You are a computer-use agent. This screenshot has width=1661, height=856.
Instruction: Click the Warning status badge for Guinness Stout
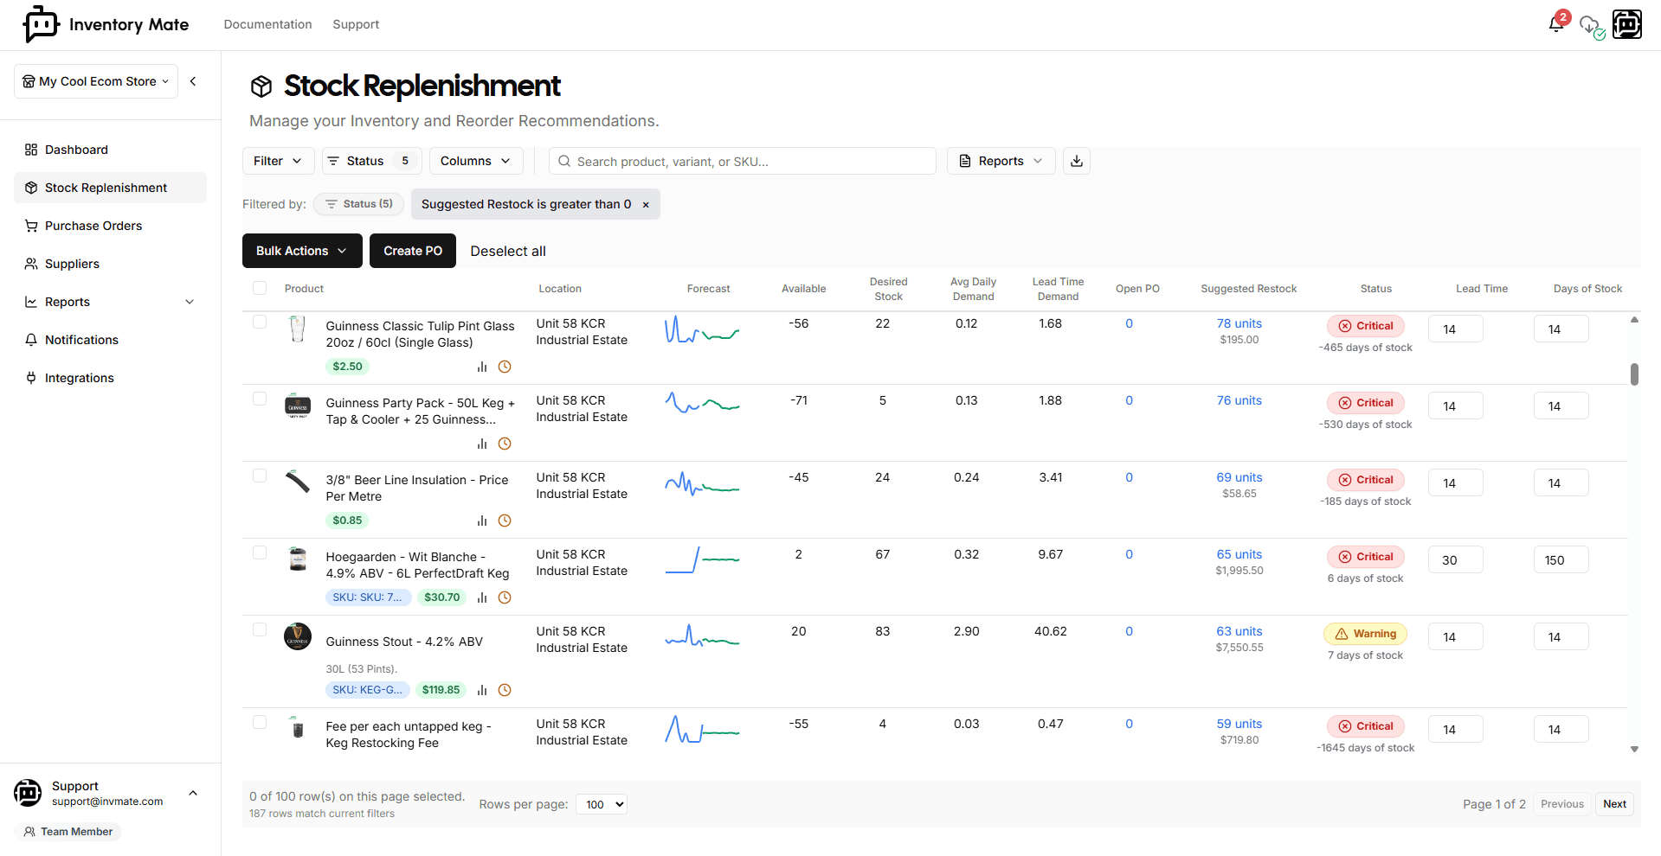[x=1366, y=634]
